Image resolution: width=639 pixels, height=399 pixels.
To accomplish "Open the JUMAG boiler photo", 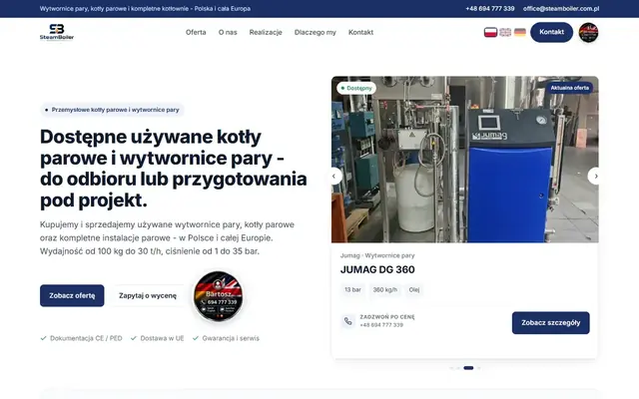I will point(465,160).
